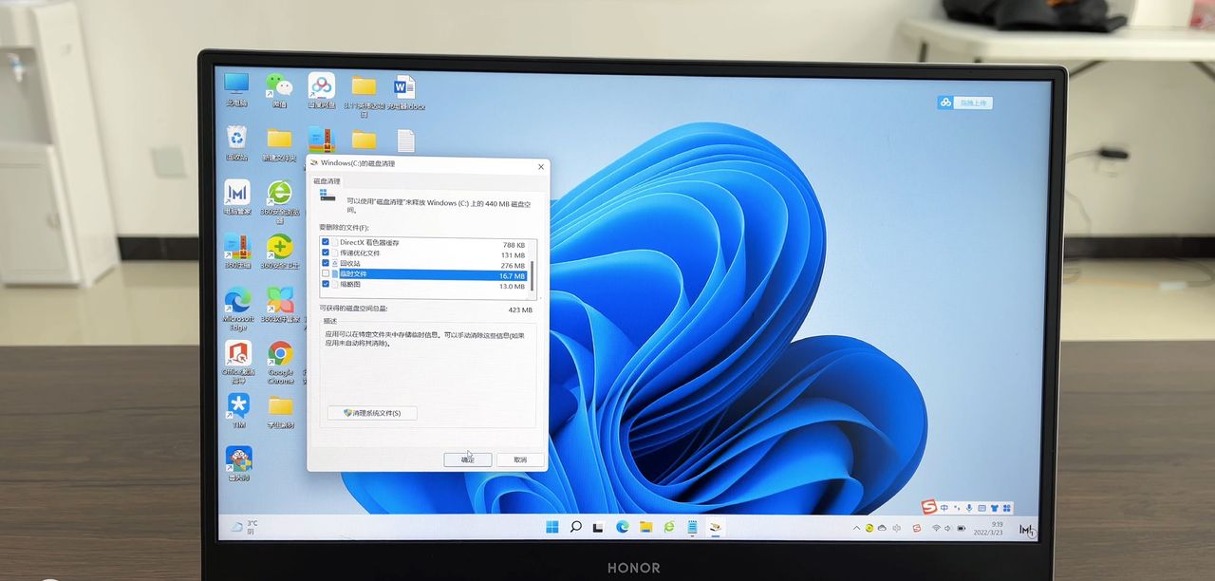Select the 磁盘清理 tab
This screenshot has width=1215, height=581.
pyautogui.click(x=327, y=180)
